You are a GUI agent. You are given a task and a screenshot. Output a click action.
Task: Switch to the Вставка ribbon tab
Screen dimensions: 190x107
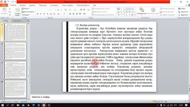tap(23, 5)
